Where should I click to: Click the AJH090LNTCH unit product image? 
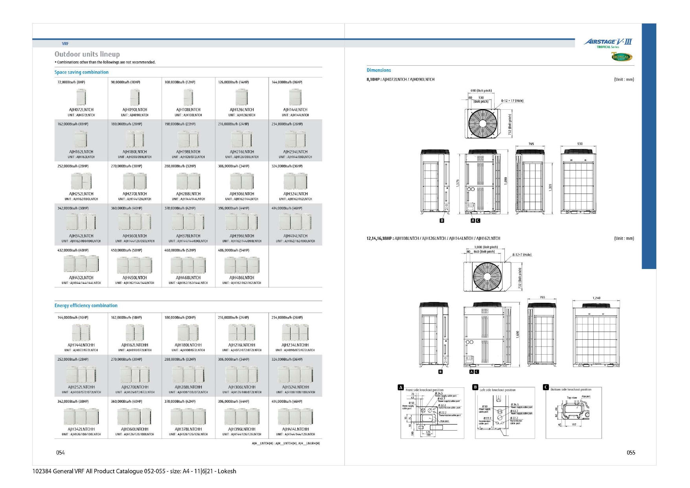(x=135, y=97)
